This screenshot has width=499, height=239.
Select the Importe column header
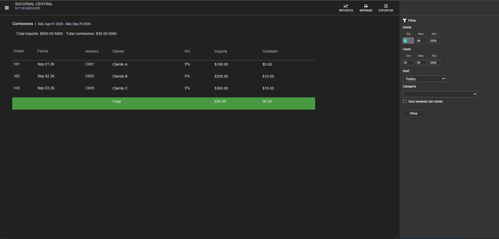[221, 51]
